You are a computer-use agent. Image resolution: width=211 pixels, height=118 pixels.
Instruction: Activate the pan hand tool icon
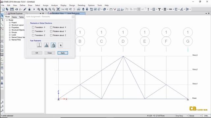pos(58,9)
